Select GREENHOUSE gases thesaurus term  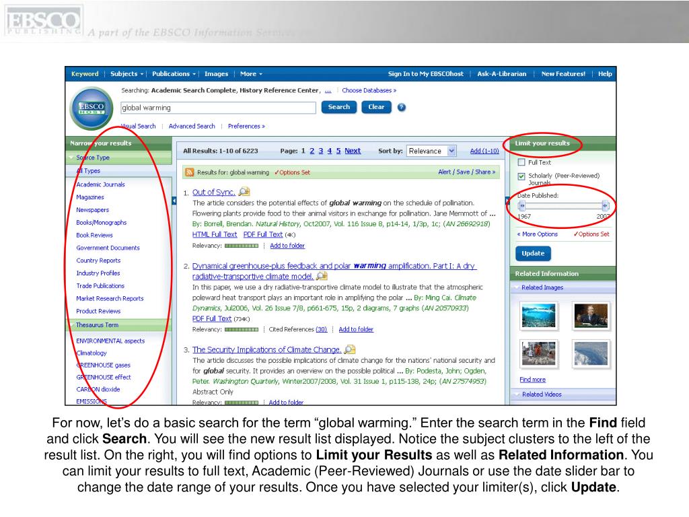tap(103, 365)
